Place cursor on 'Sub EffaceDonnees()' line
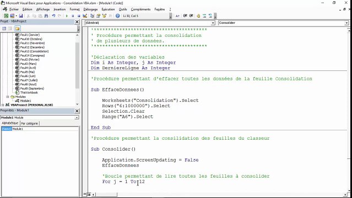352x198 pixels. (x=117, y=90)
